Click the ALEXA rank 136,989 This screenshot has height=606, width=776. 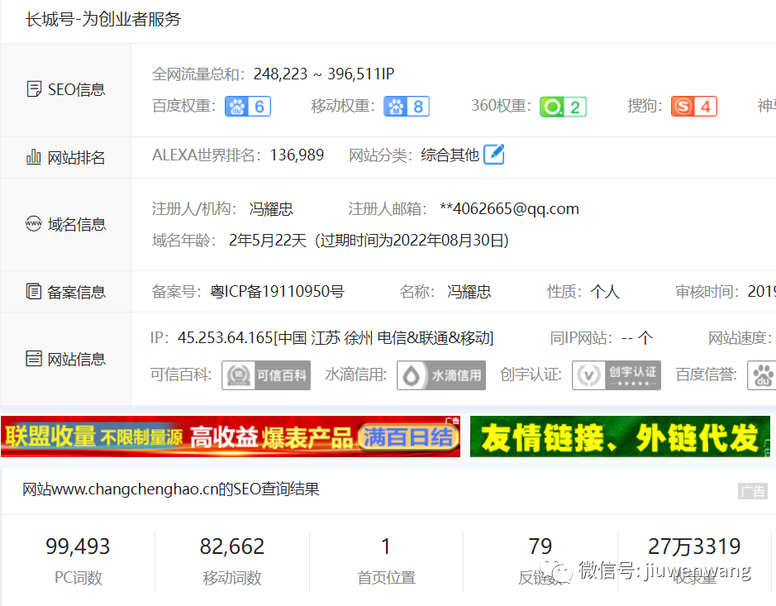(x=297, y=155)
